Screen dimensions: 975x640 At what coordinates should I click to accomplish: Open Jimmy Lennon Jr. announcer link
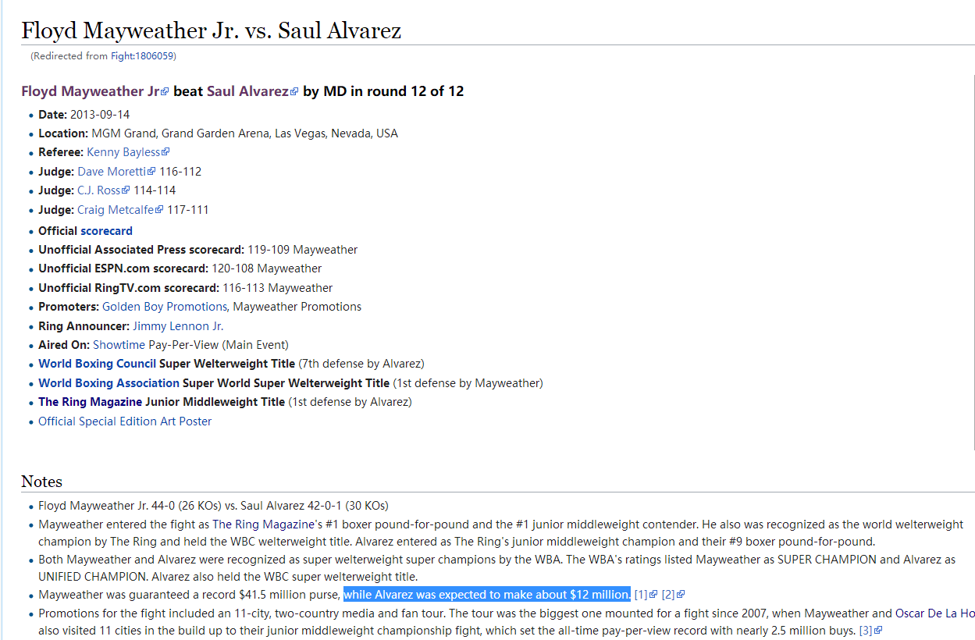click(x=178, y=326)
